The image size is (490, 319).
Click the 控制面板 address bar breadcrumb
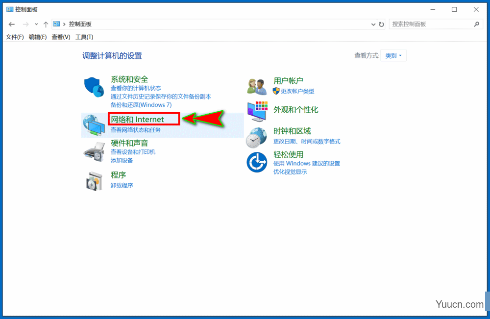click(x=80, y=24)
